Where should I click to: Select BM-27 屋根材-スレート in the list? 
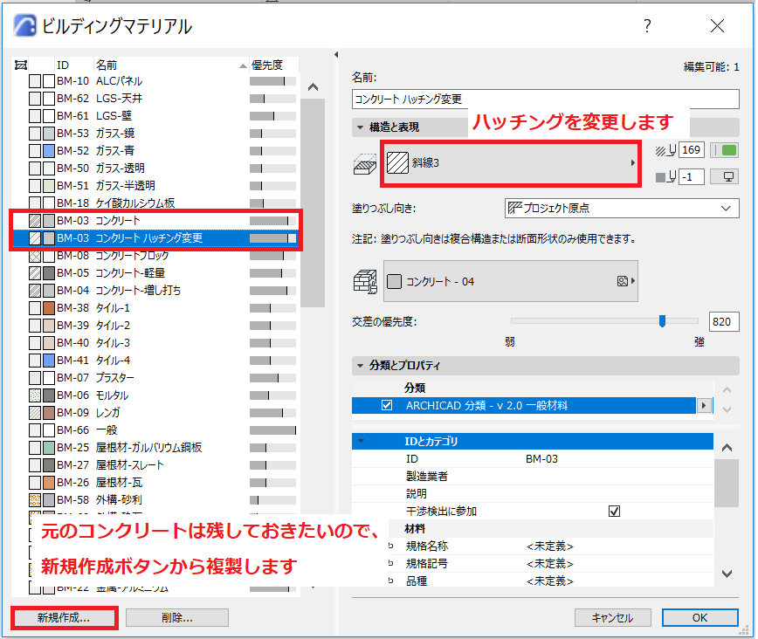(x=155, y=465)
